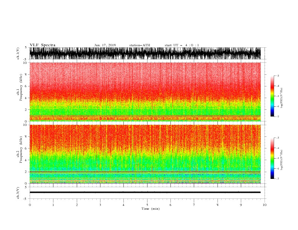The height and width of the screenshot is (230, 298).
Task: Click the "-5" label on ch.2 colorbar
Action: click(x=278, y=158)
